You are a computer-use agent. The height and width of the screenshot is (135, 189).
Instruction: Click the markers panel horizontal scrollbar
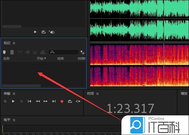22,86
